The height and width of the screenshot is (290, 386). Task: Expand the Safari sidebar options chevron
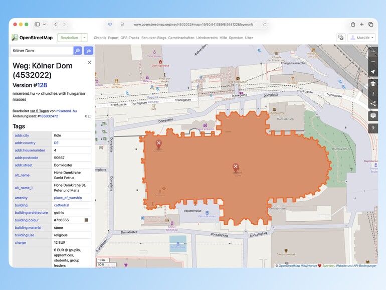click(x=44, y=25)
